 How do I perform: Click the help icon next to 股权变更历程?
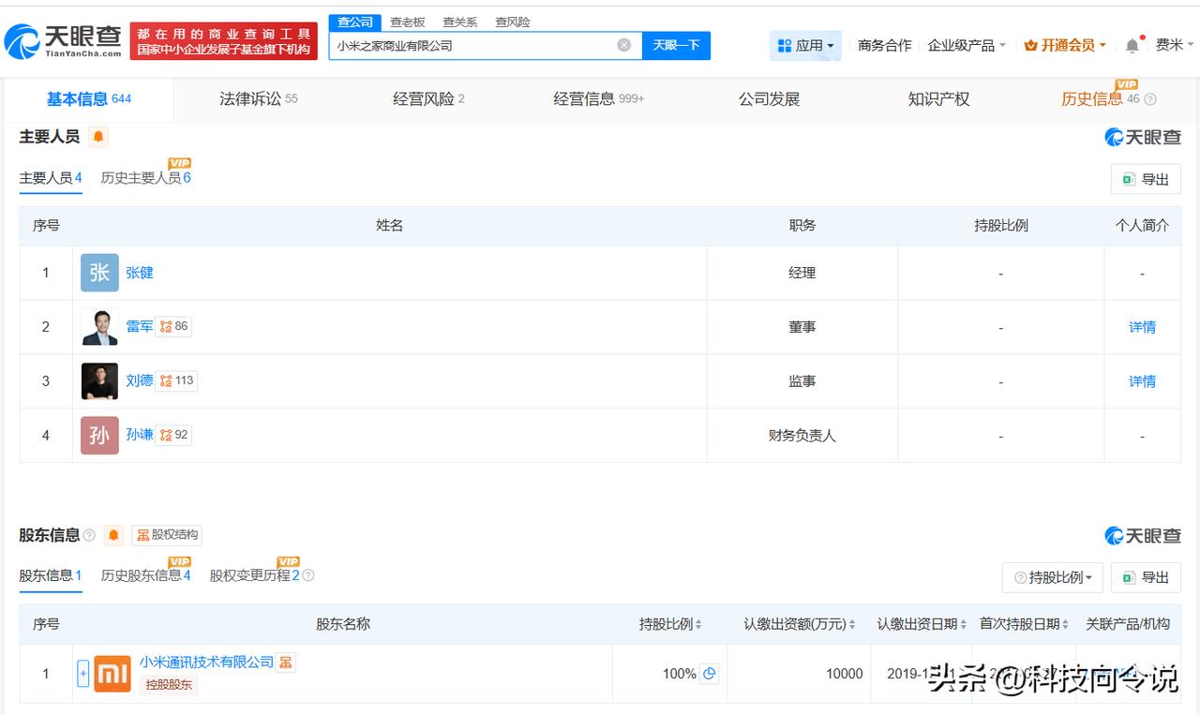pos(307,575)
